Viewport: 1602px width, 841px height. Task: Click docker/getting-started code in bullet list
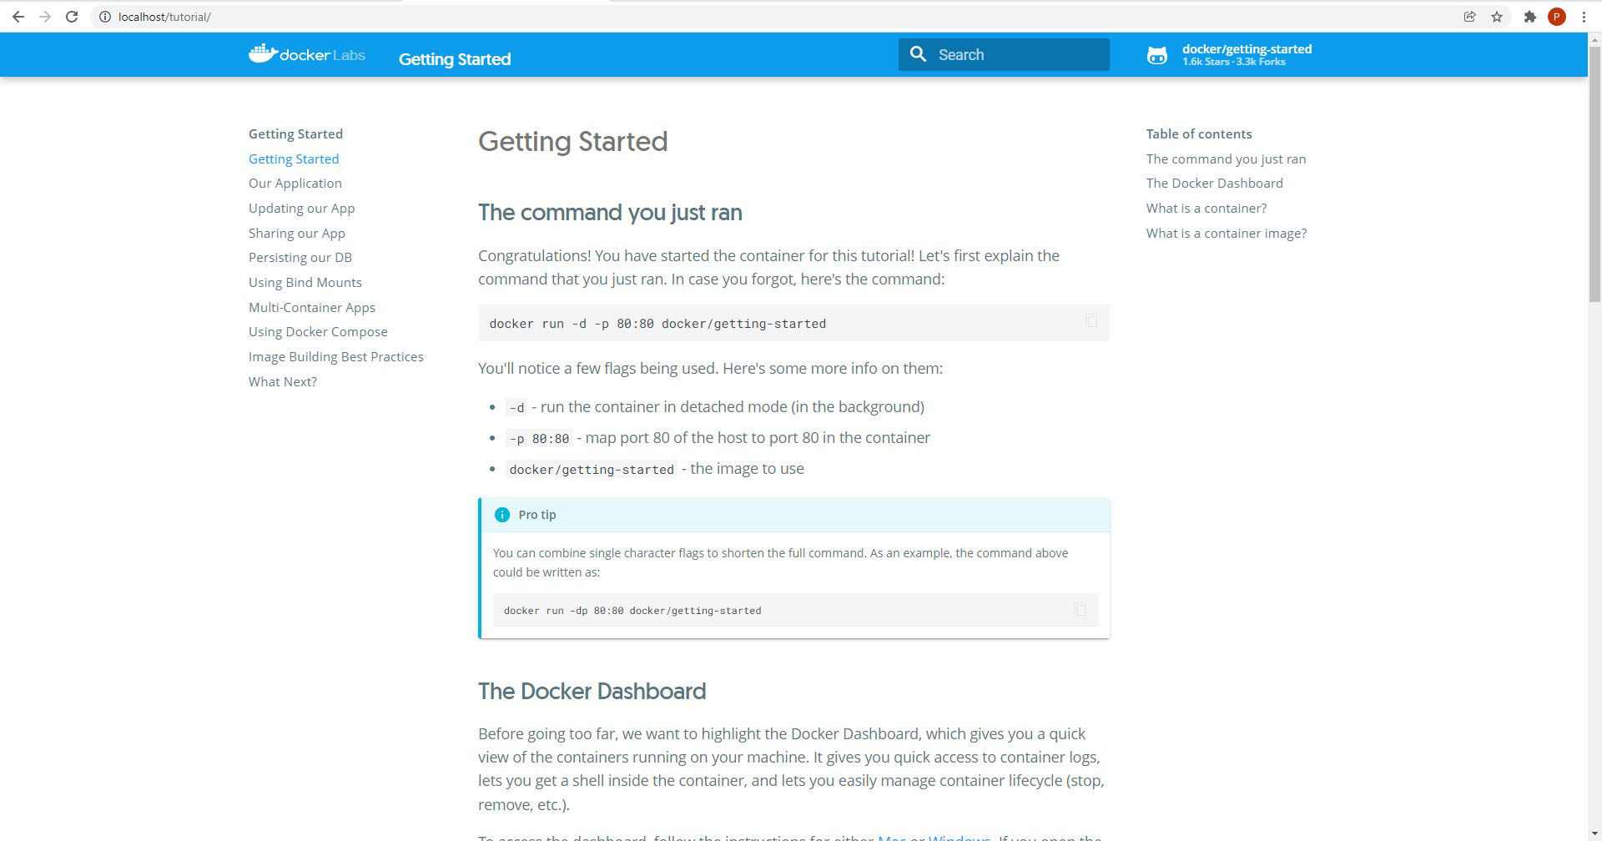pyautogui.click(x=592, y=470)
